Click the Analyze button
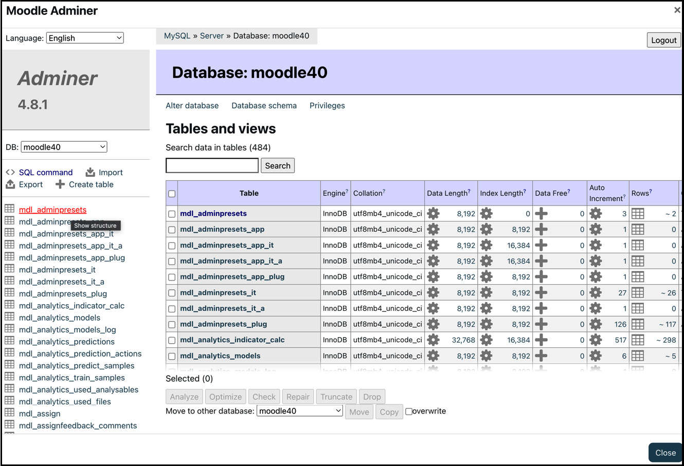 (x=184, y=397)
